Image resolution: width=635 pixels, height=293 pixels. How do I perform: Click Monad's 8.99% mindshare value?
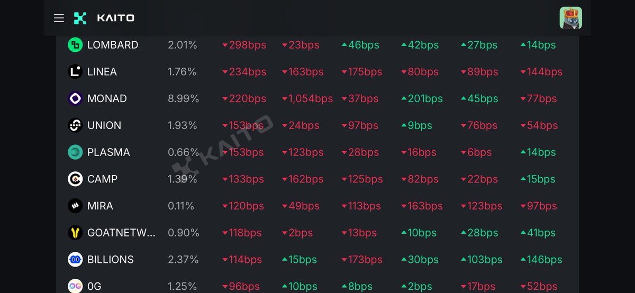(x=184, y=98)
